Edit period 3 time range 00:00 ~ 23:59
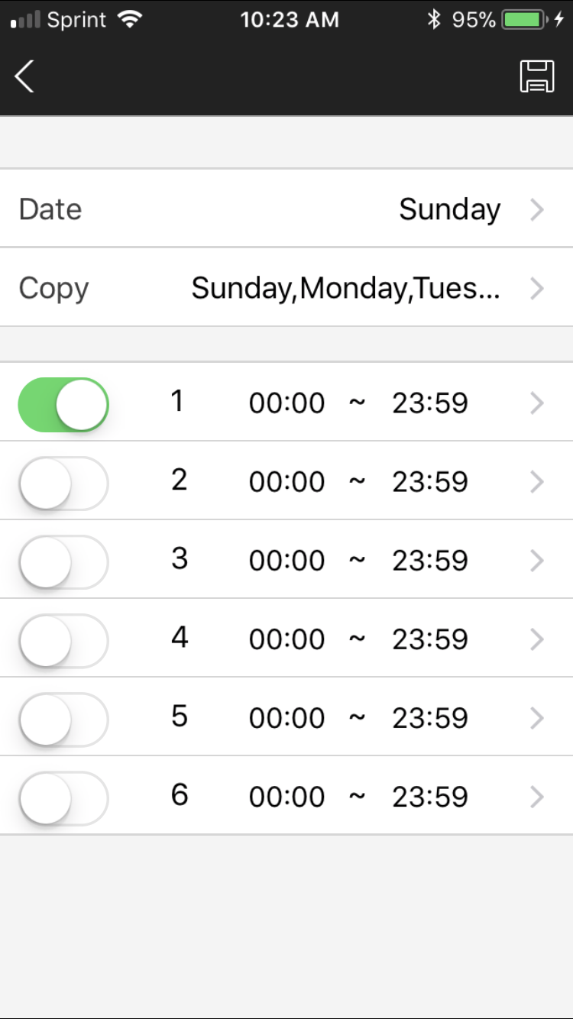This screenshot has width=573, height=1019. [x=358, y=561]
